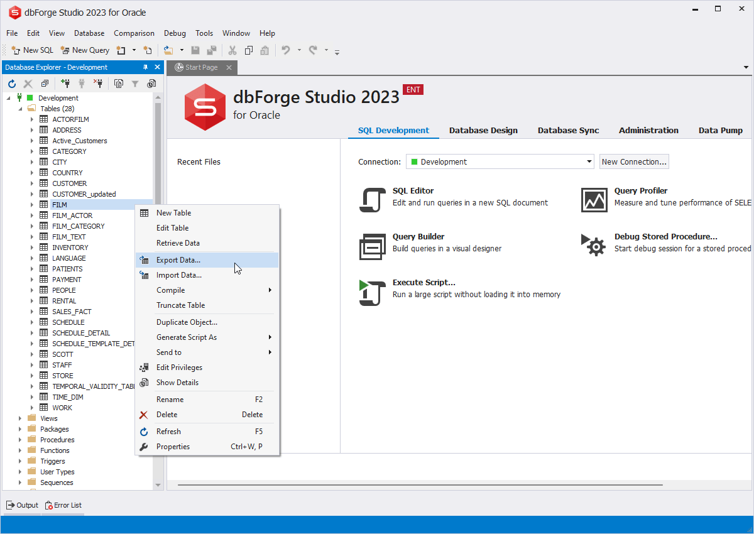Switch to Database Sync tab
Viewport: 754px width, 534px height.
[x=568, y=131]
